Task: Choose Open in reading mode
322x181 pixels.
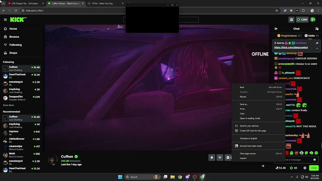Action: pyautogui.click(x=259, y=118)
